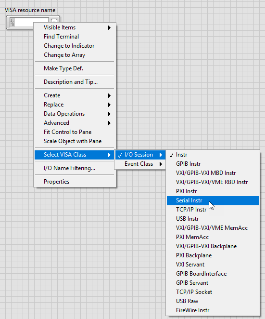Screen dimensions: 265x319
Task: Select Change to Array
Action: coord(75,55)
